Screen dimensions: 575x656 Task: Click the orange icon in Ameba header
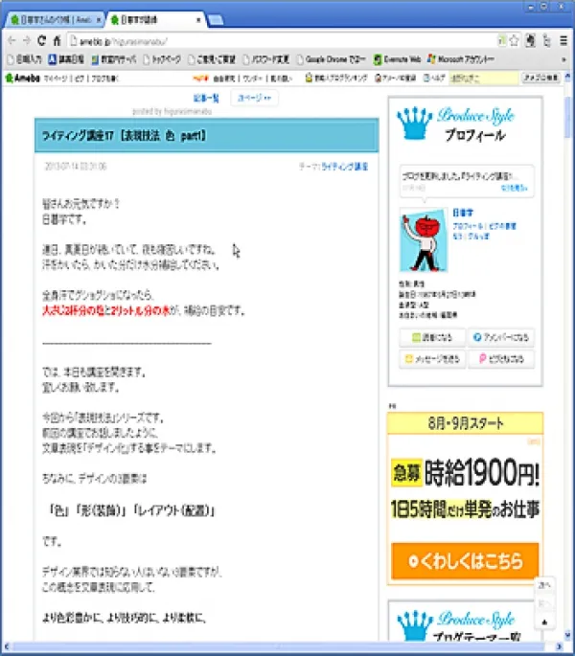pos(200,78)
